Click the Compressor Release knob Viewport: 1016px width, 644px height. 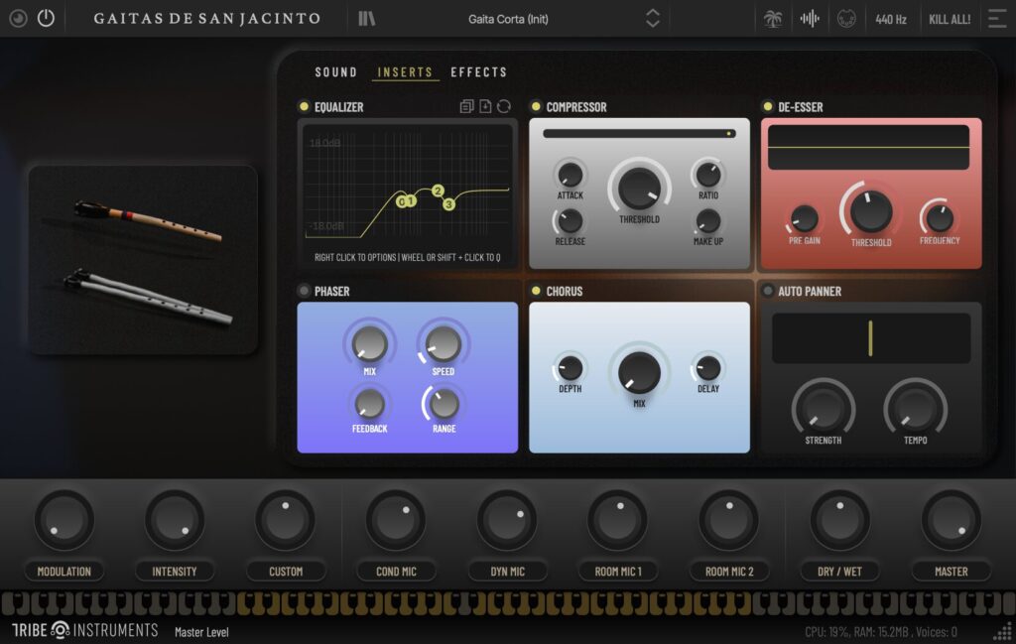571,221
